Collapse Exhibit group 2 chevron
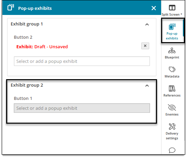The width and height of the screenshot is (187, 158). (x=147, y=86)
